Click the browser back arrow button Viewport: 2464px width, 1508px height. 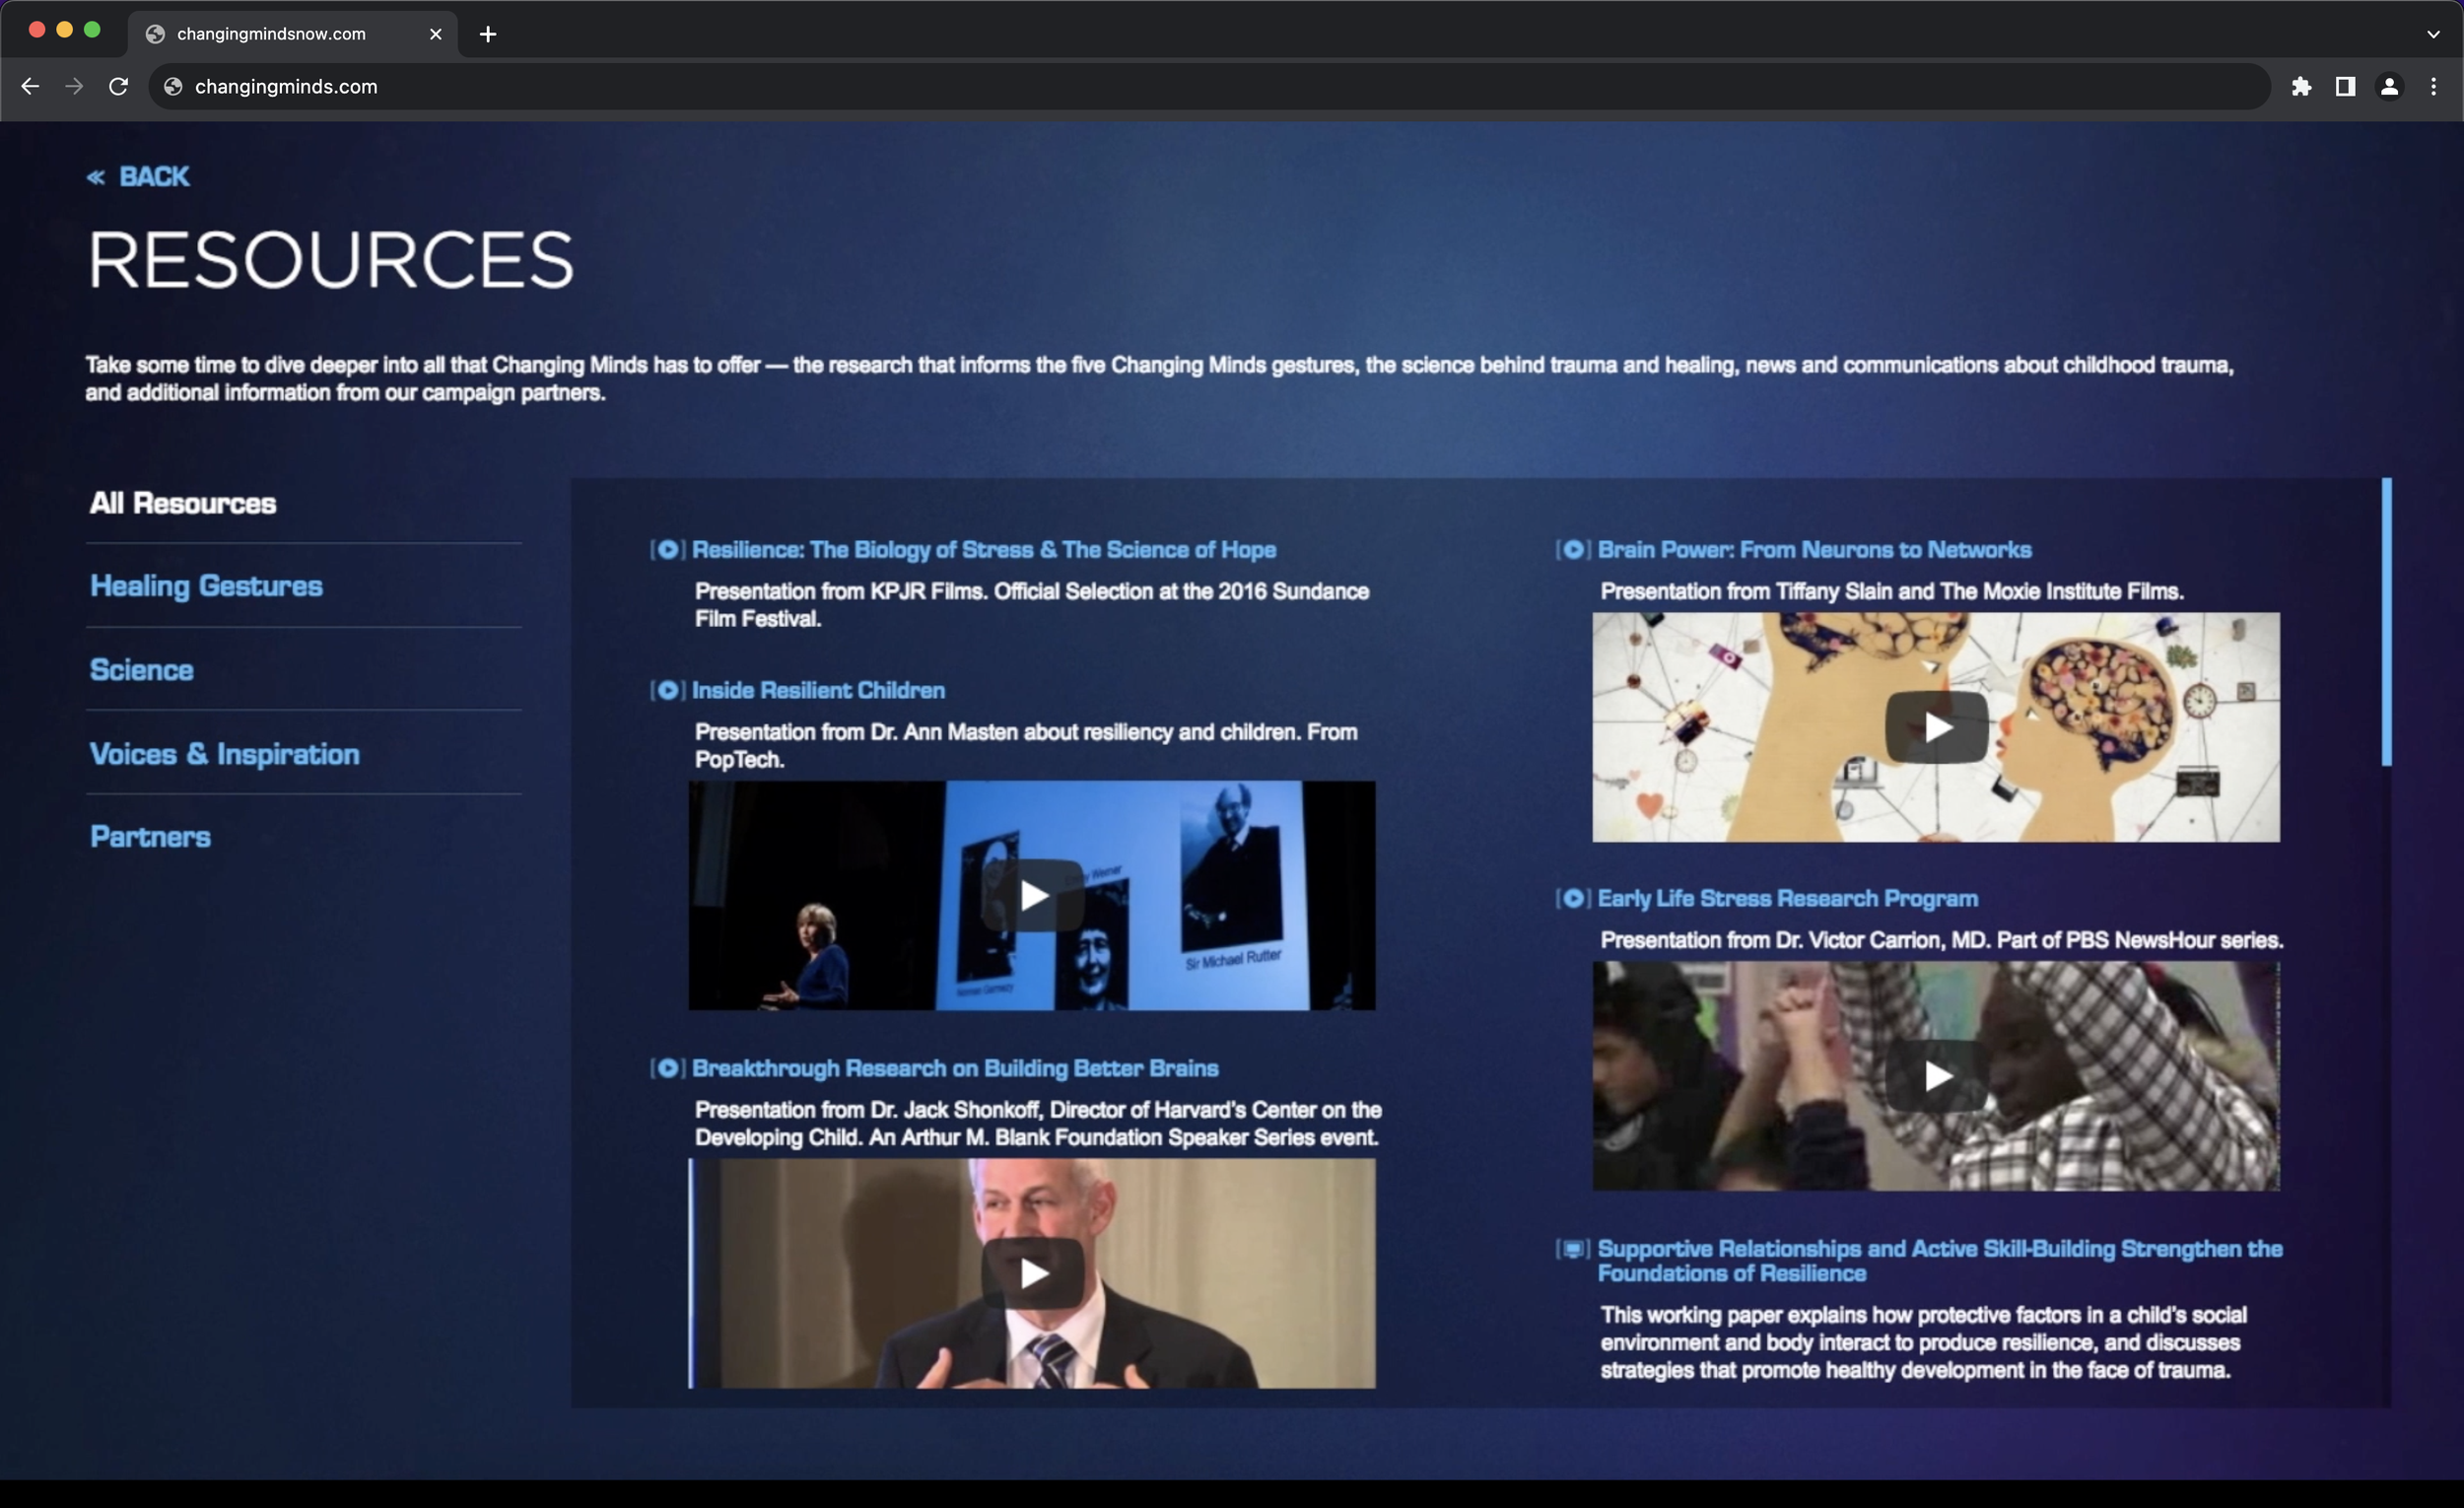coord(30,87)
